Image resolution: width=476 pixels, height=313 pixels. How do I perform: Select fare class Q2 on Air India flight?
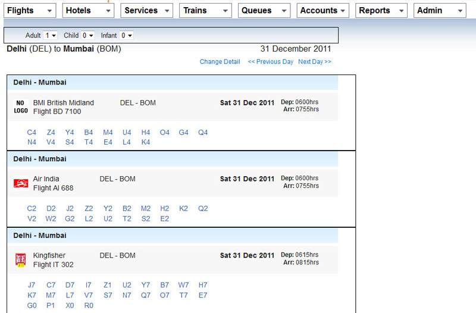click(203, 209)
